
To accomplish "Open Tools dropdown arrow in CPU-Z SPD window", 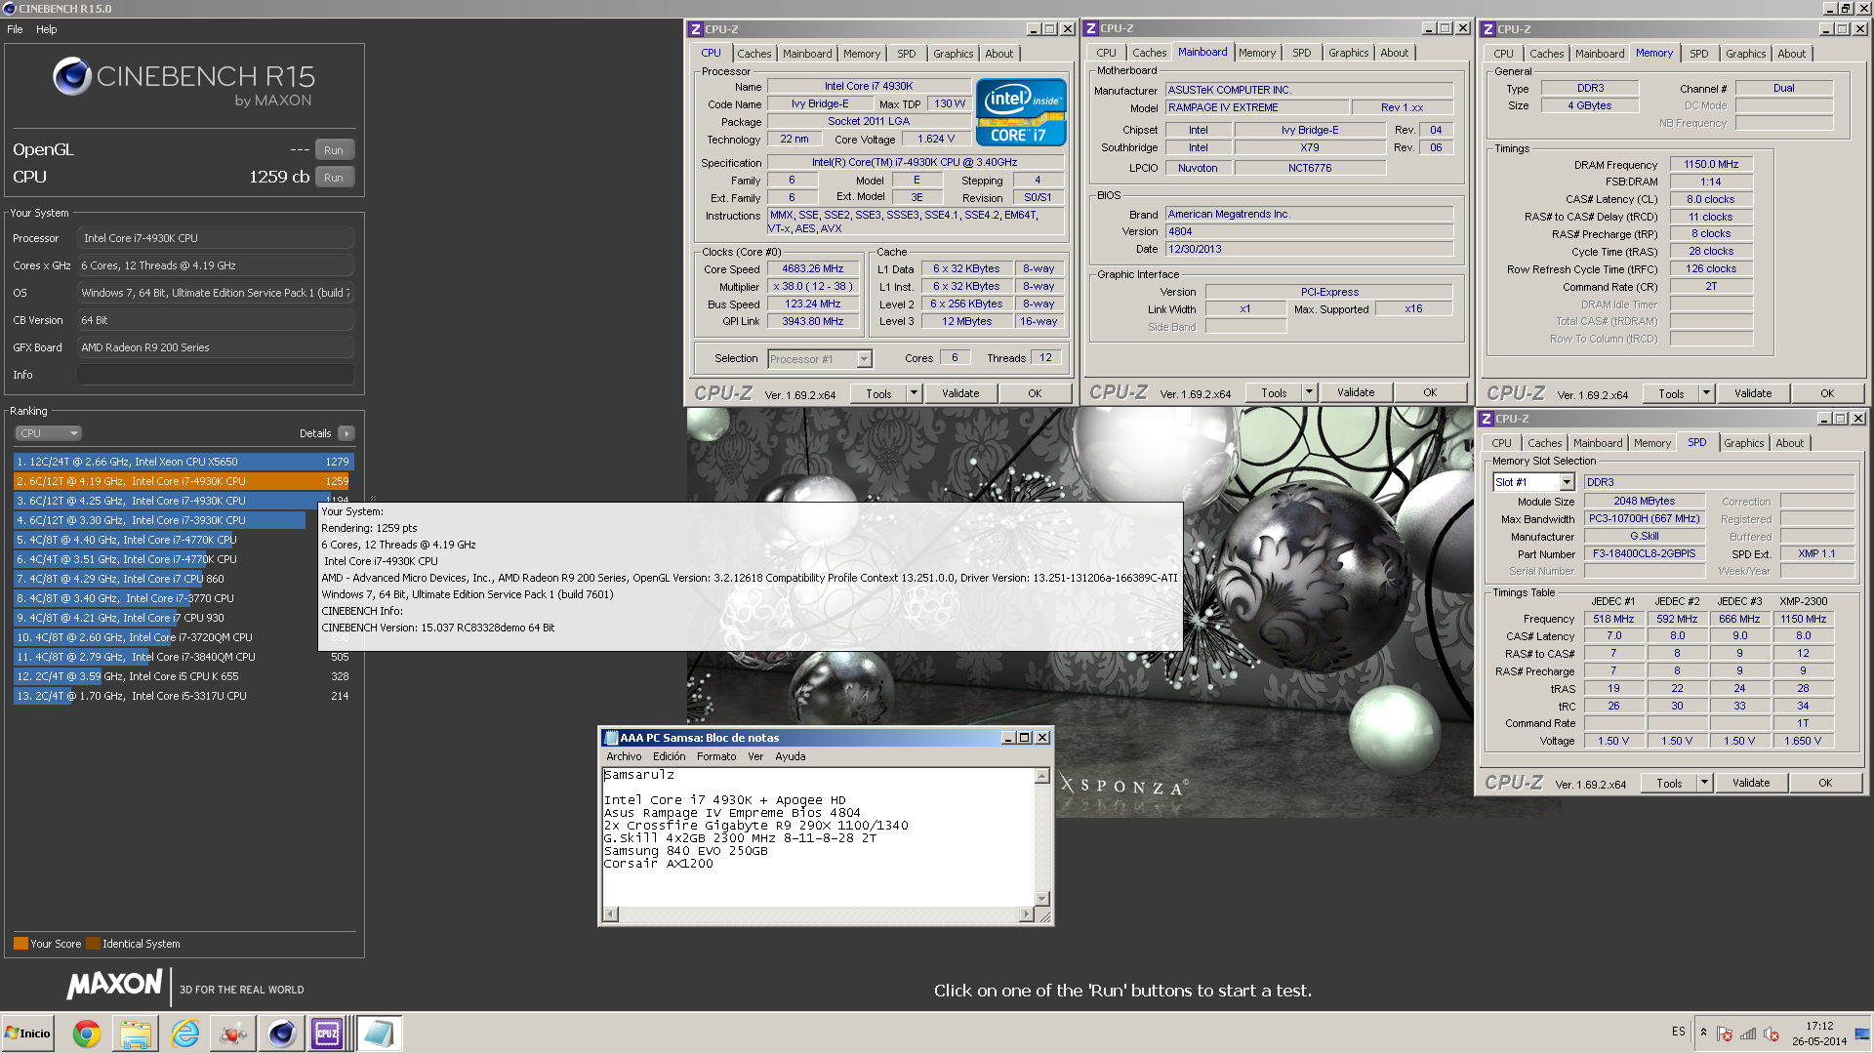I will (x=1704, y=783).
